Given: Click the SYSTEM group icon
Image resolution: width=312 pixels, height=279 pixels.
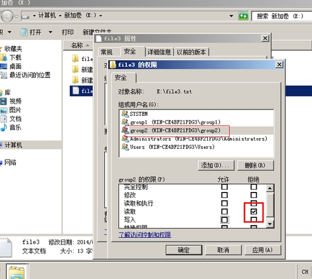Looking at the screenshot, I should (x=125, y=113).
